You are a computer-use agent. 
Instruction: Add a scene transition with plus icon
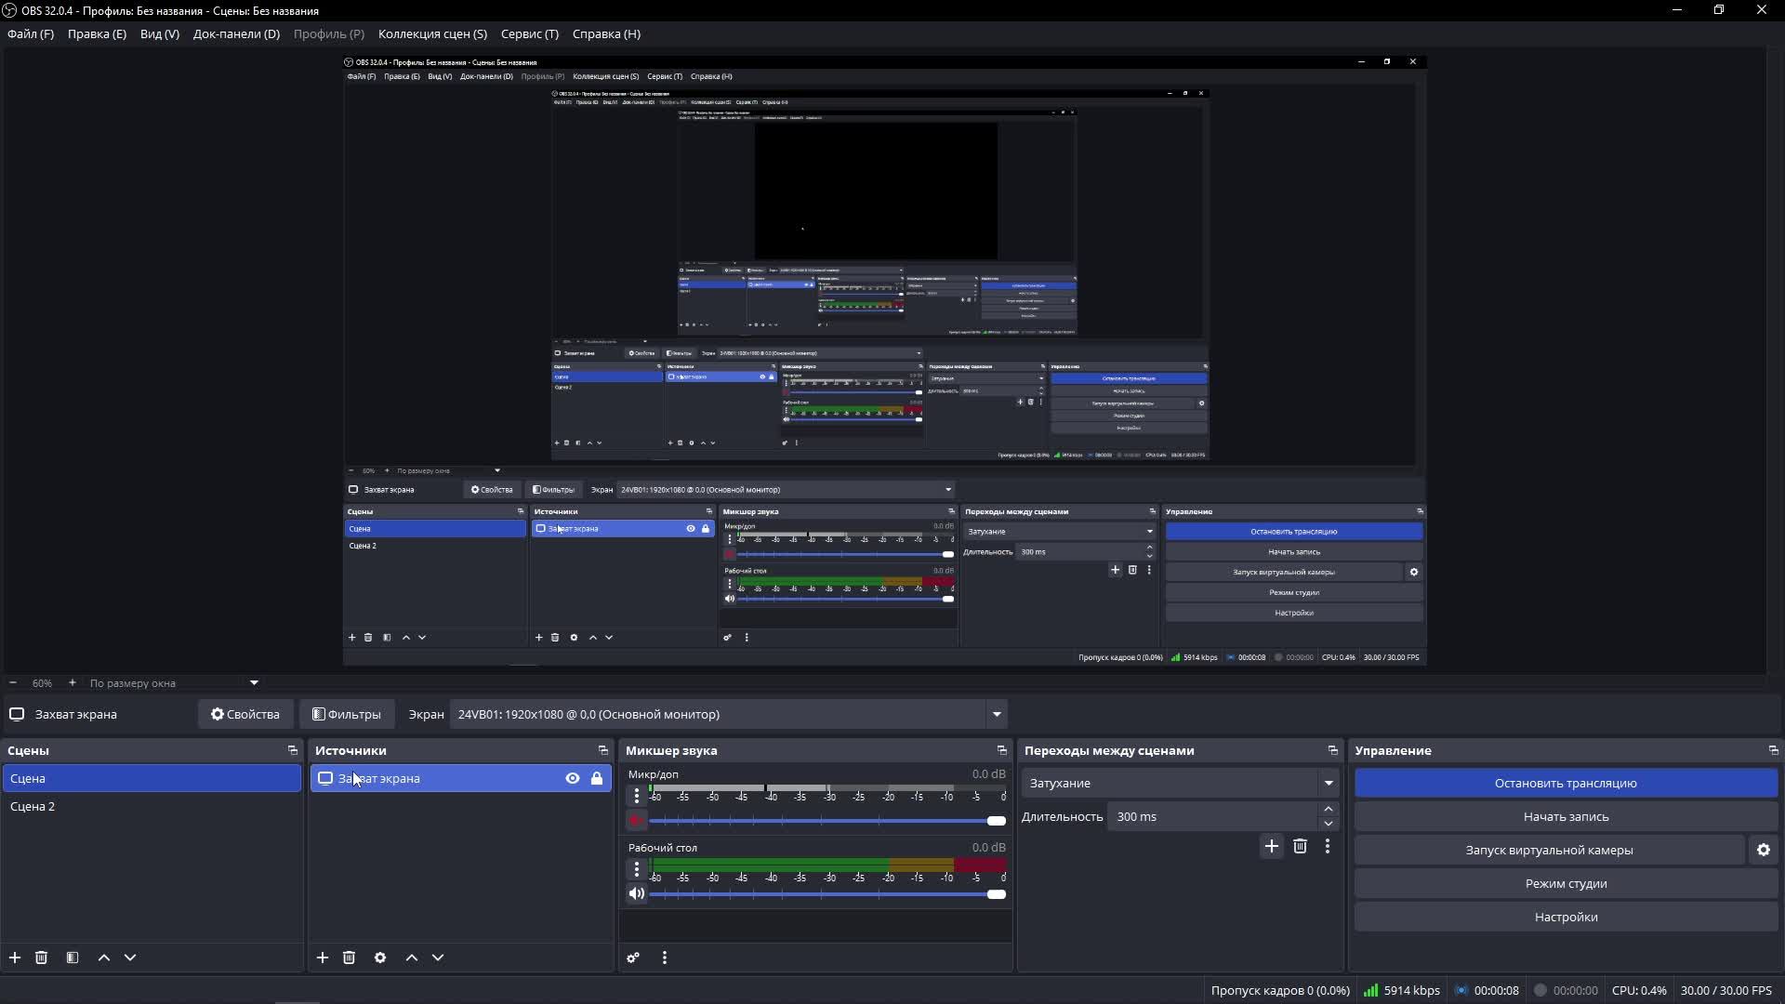click(x=1271, y=846)
